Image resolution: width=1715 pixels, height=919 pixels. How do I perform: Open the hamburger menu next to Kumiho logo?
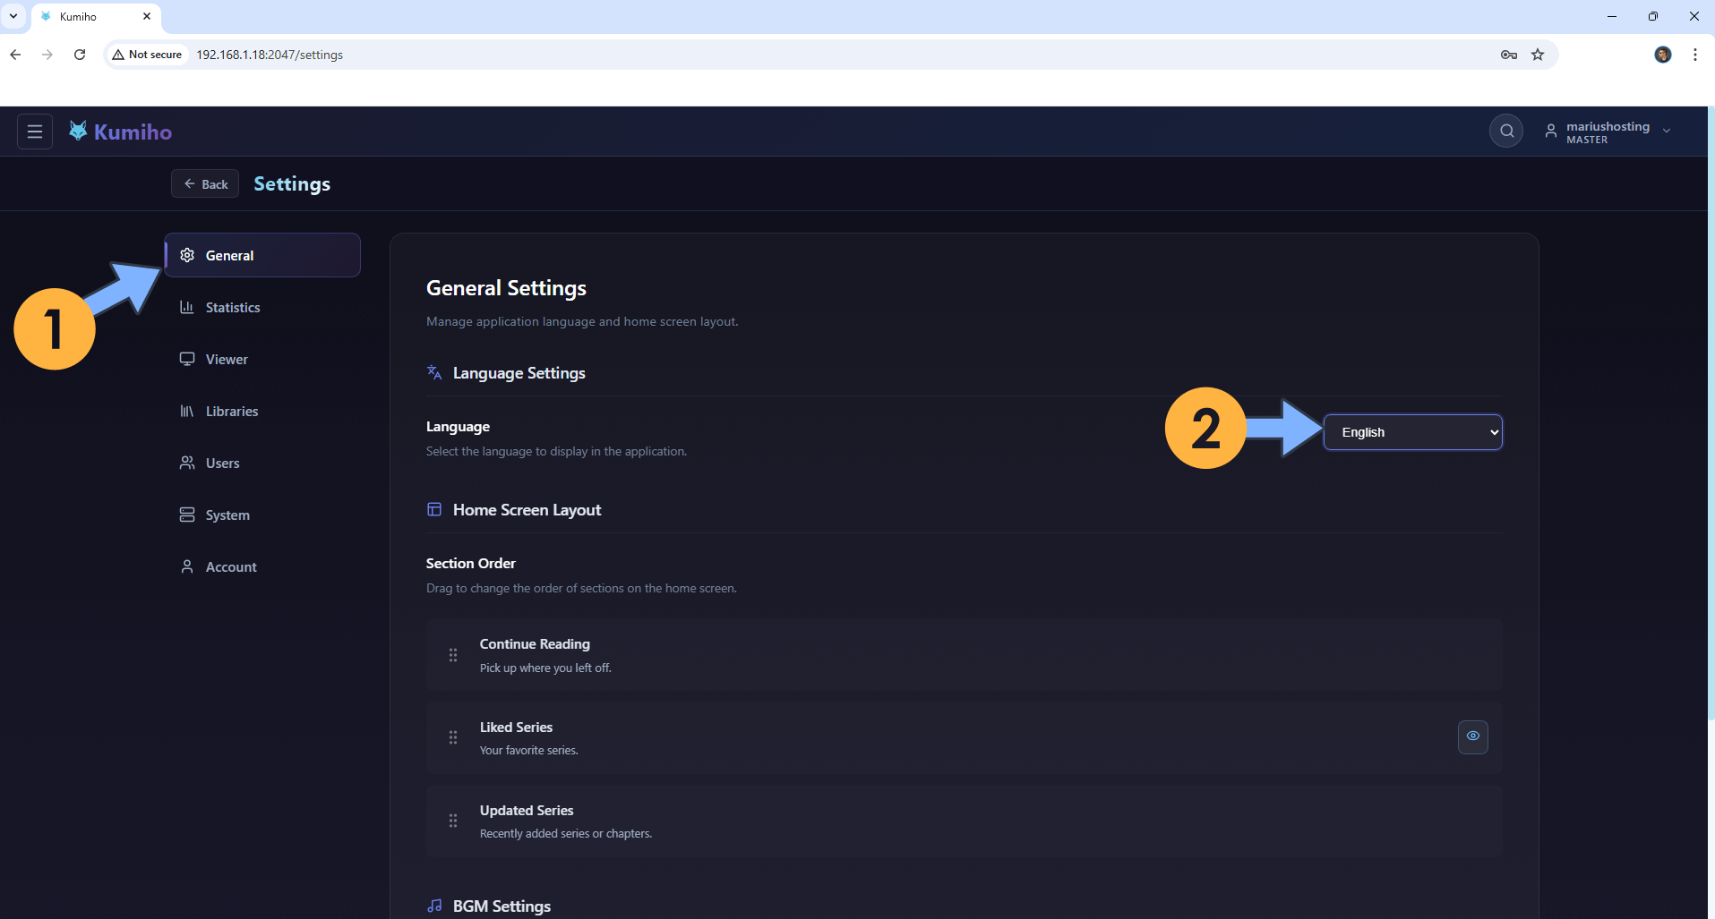point(34,131)
